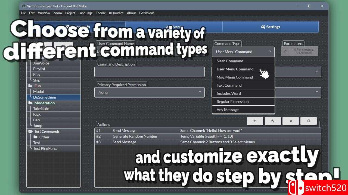The image size is (348, 195).
Task: Click the recycle icon button above Actions
Action: point(309,121)
